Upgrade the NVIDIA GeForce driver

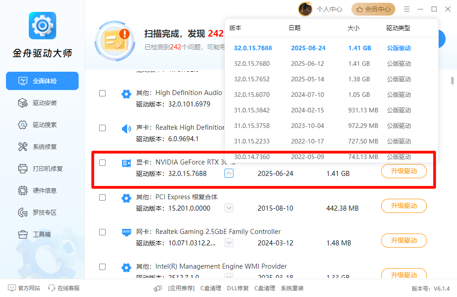coord(404,171)
